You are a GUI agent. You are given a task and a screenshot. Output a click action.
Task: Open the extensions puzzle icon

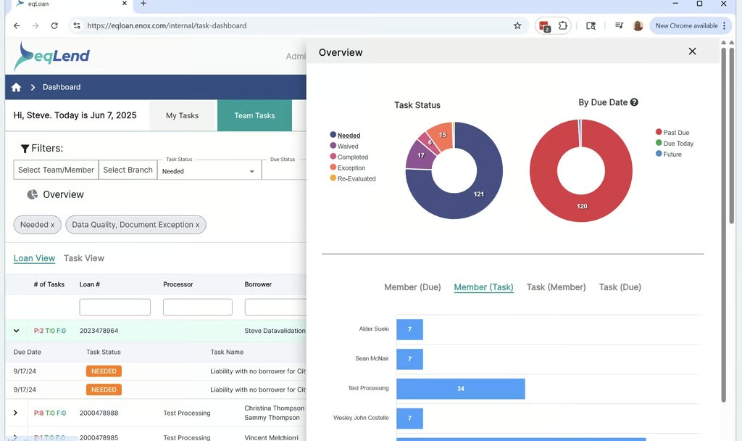click(562, 25)
